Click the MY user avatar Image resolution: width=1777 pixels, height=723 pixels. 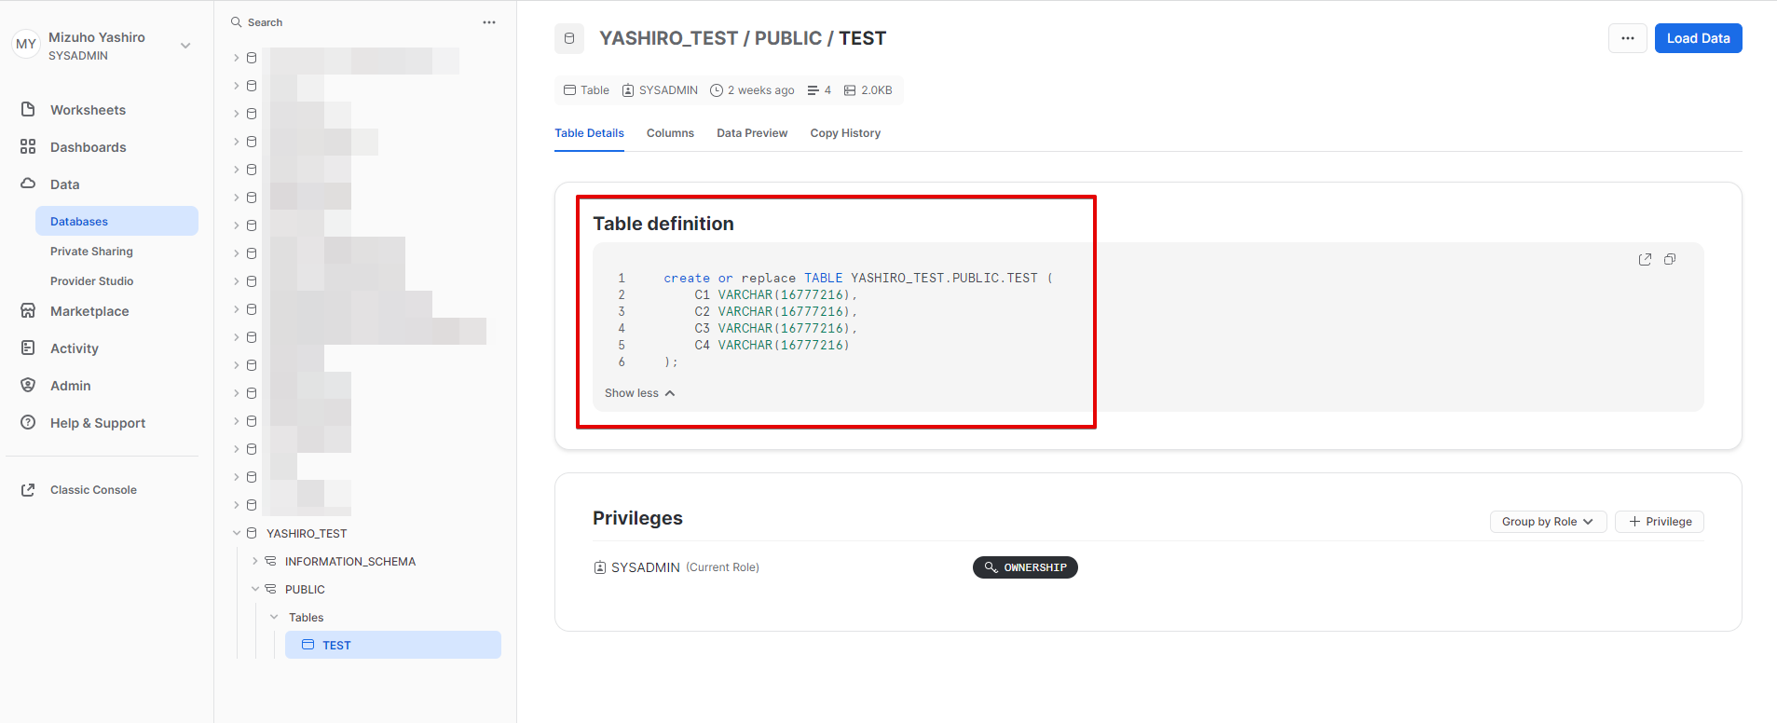point(26,44)
